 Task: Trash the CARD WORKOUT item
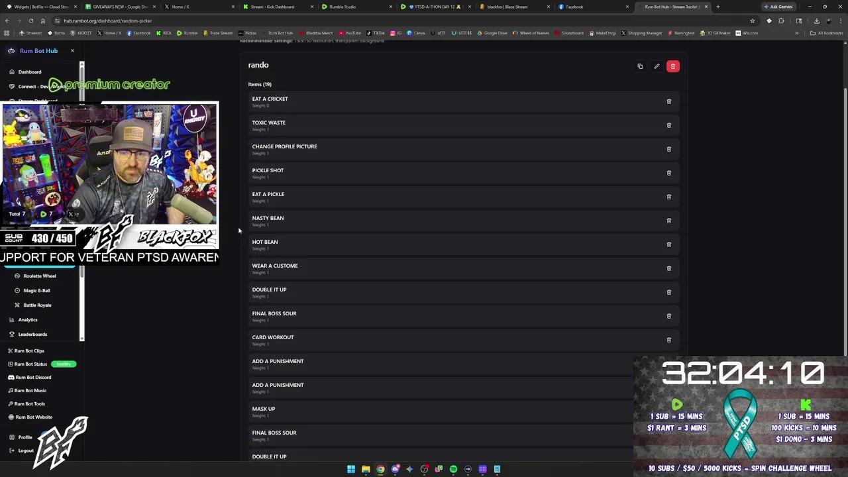click(x=668, y=340)
